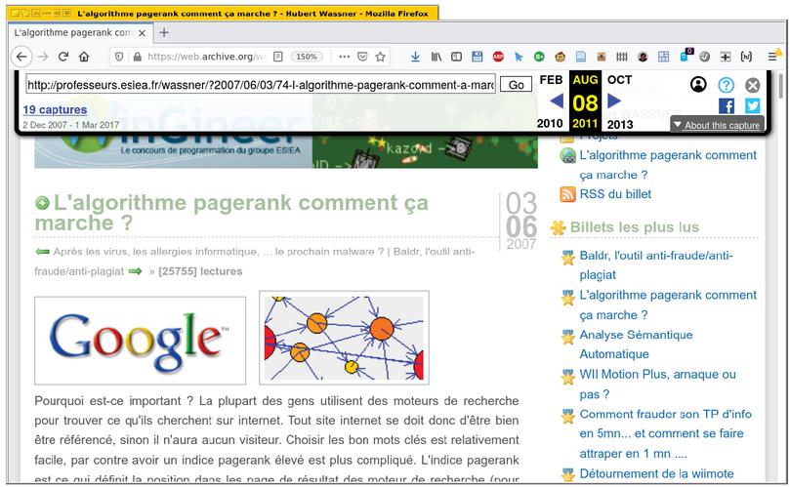Click the tracking protection shield icon
This screenshot has height=487, width=790.
[119, 57]
